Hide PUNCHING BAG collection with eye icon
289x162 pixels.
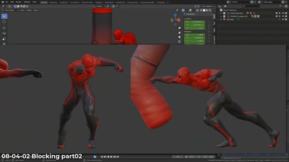coord(283,13)
